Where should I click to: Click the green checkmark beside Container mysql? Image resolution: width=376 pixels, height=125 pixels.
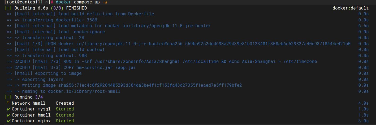pyautogui.click(x=9, y=109)
